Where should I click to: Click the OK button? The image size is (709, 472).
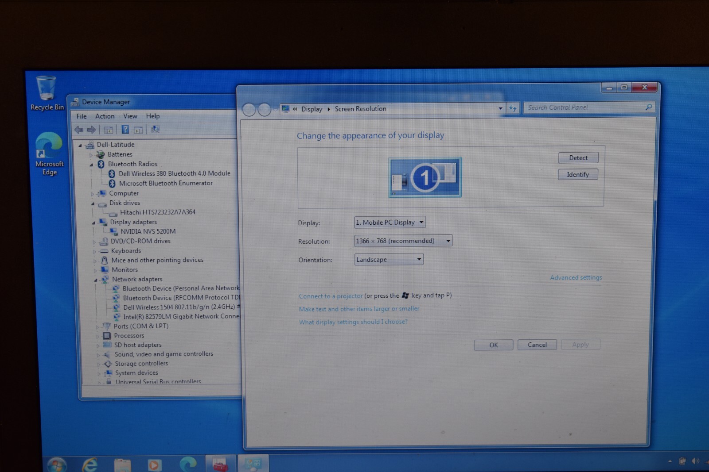tap(494, 345)
